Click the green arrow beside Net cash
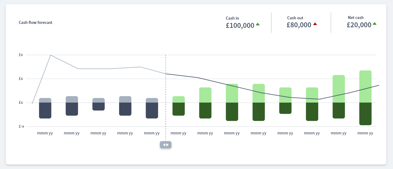This screenshot has width=393, height=169. 374,24
